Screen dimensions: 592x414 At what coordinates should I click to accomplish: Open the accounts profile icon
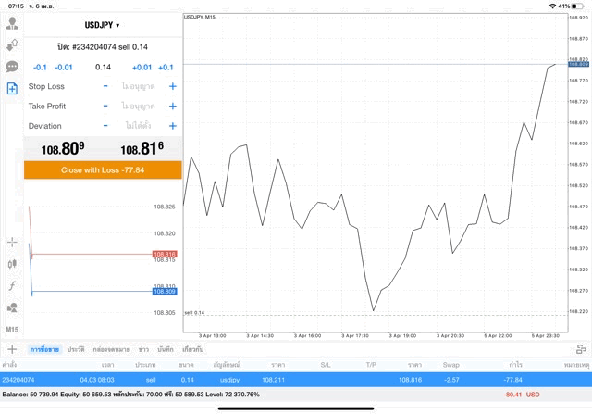pyautogui.click(x=12, y=23)
